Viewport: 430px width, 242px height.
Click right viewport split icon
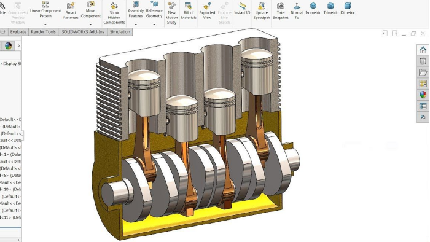click(394, 33)
